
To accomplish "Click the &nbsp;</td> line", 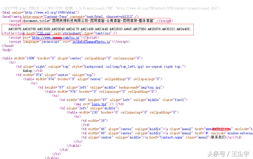I will click(x=33, y=71).
